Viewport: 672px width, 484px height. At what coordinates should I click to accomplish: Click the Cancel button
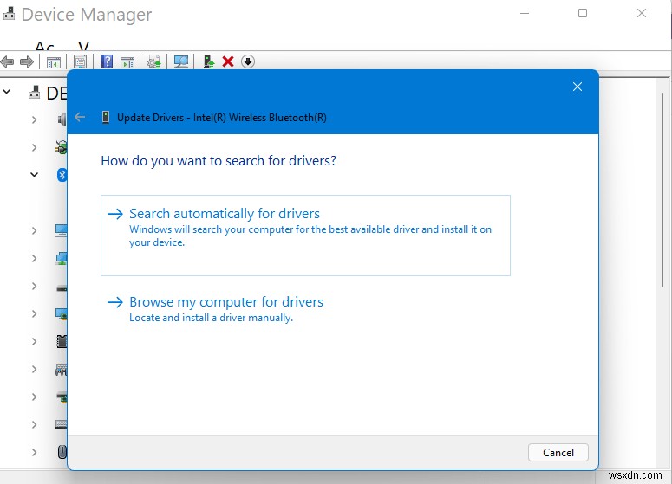(x=558, y=452)
